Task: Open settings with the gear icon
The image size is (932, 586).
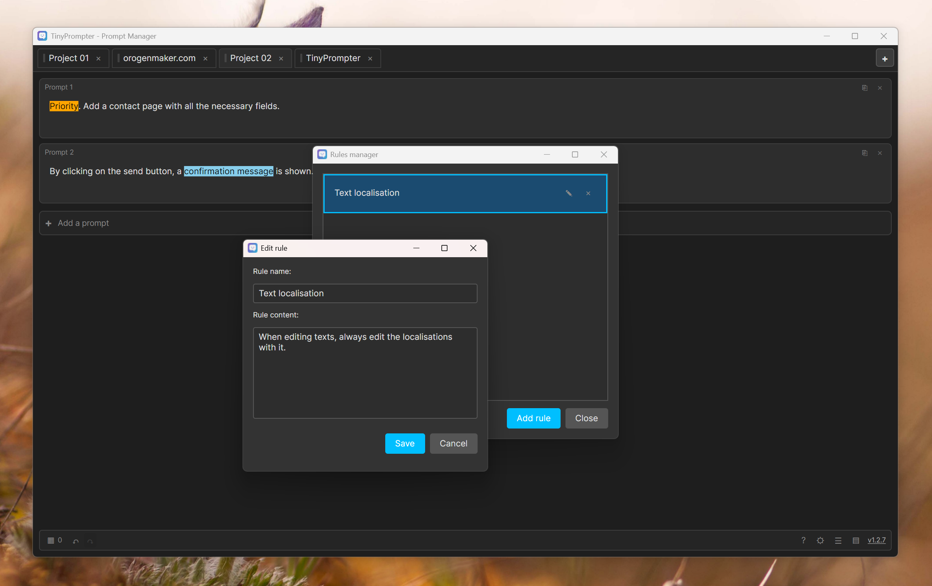Action: [x=820, y=540]
